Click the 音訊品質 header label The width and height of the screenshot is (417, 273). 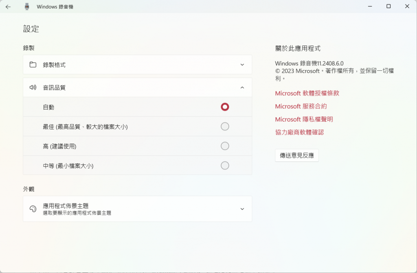point(54,88)
